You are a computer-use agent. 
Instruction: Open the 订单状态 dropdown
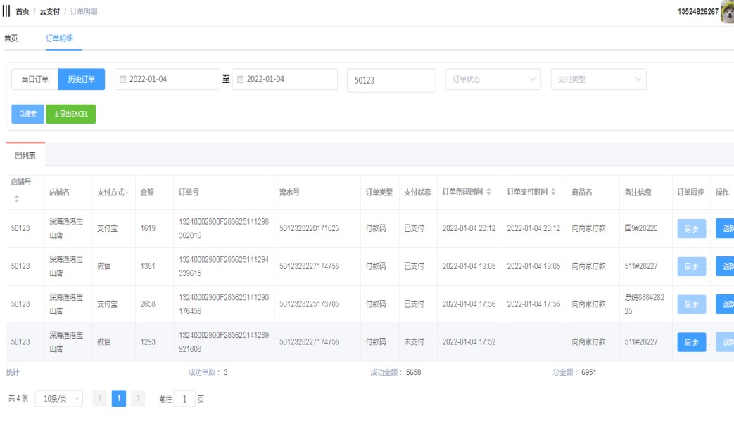493,79
